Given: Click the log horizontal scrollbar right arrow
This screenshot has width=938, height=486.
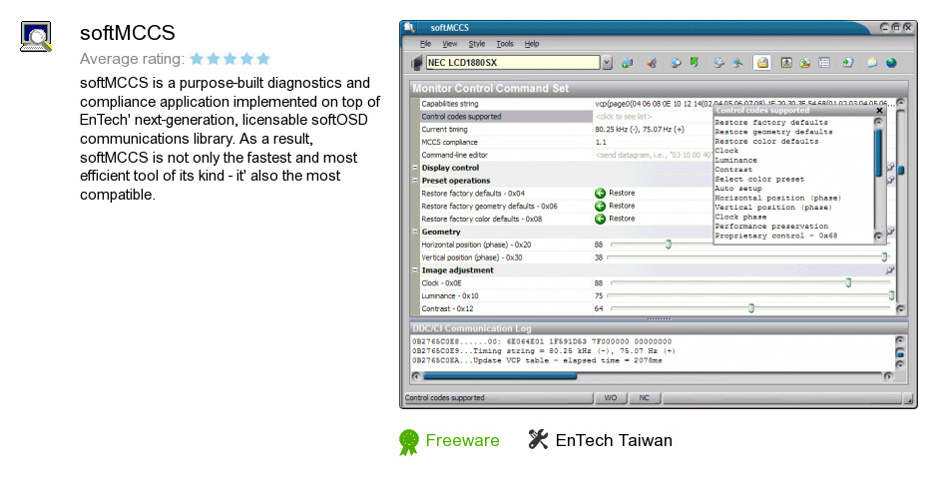Looking at the screenshot, I should tap(888, 376).
